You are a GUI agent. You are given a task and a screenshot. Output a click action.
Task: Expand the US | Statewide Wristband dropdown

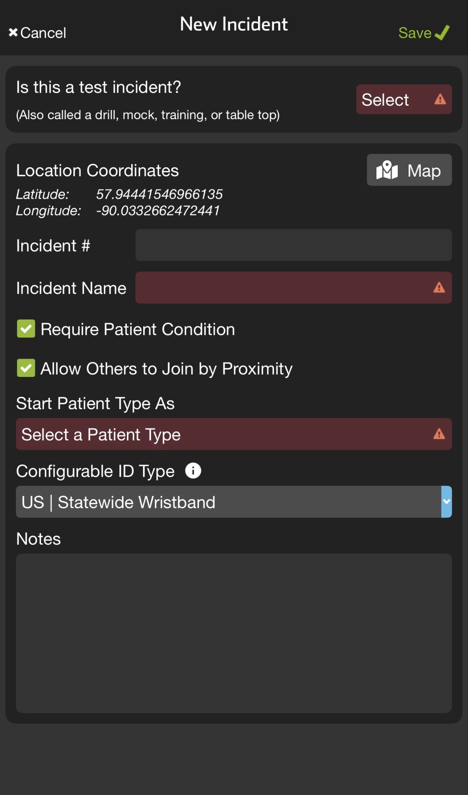(x=234, y=502)
